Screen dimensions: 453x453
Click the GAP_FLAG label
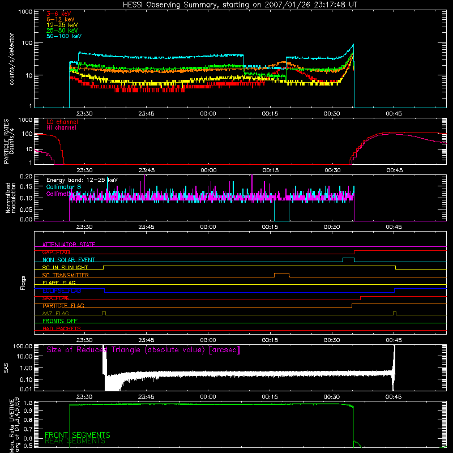56,252
